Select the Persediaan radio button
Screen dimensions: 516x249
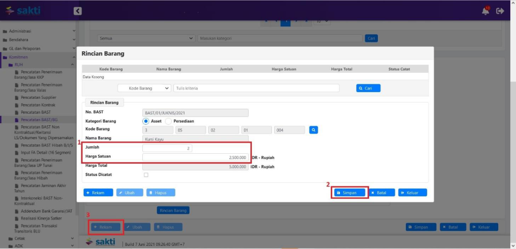169,121
